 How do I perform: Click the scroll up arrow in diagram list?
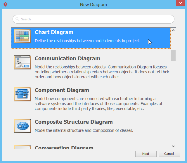173,30
